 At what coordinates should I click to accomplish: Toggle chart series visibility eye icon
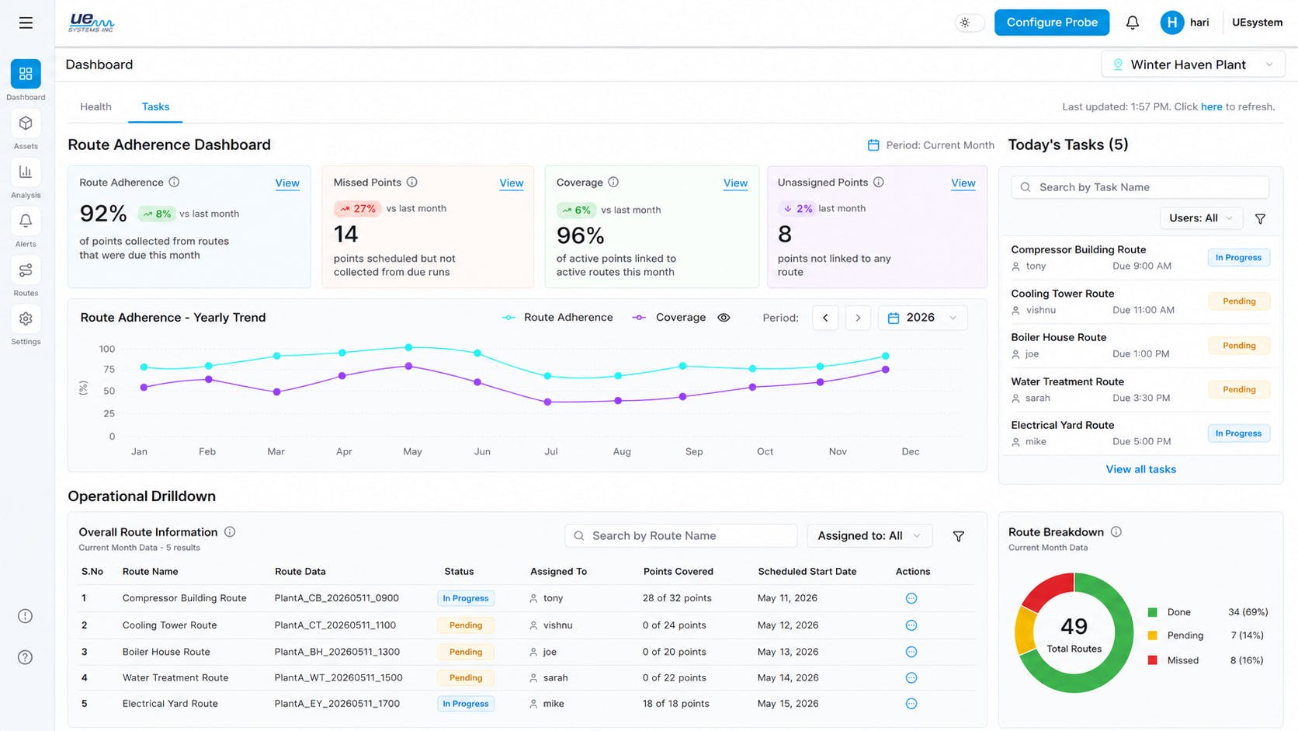click(724, 318)
